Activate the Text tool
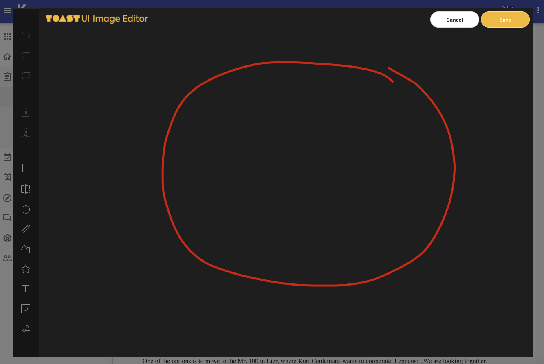544x364 pixels. pos(25,288)
